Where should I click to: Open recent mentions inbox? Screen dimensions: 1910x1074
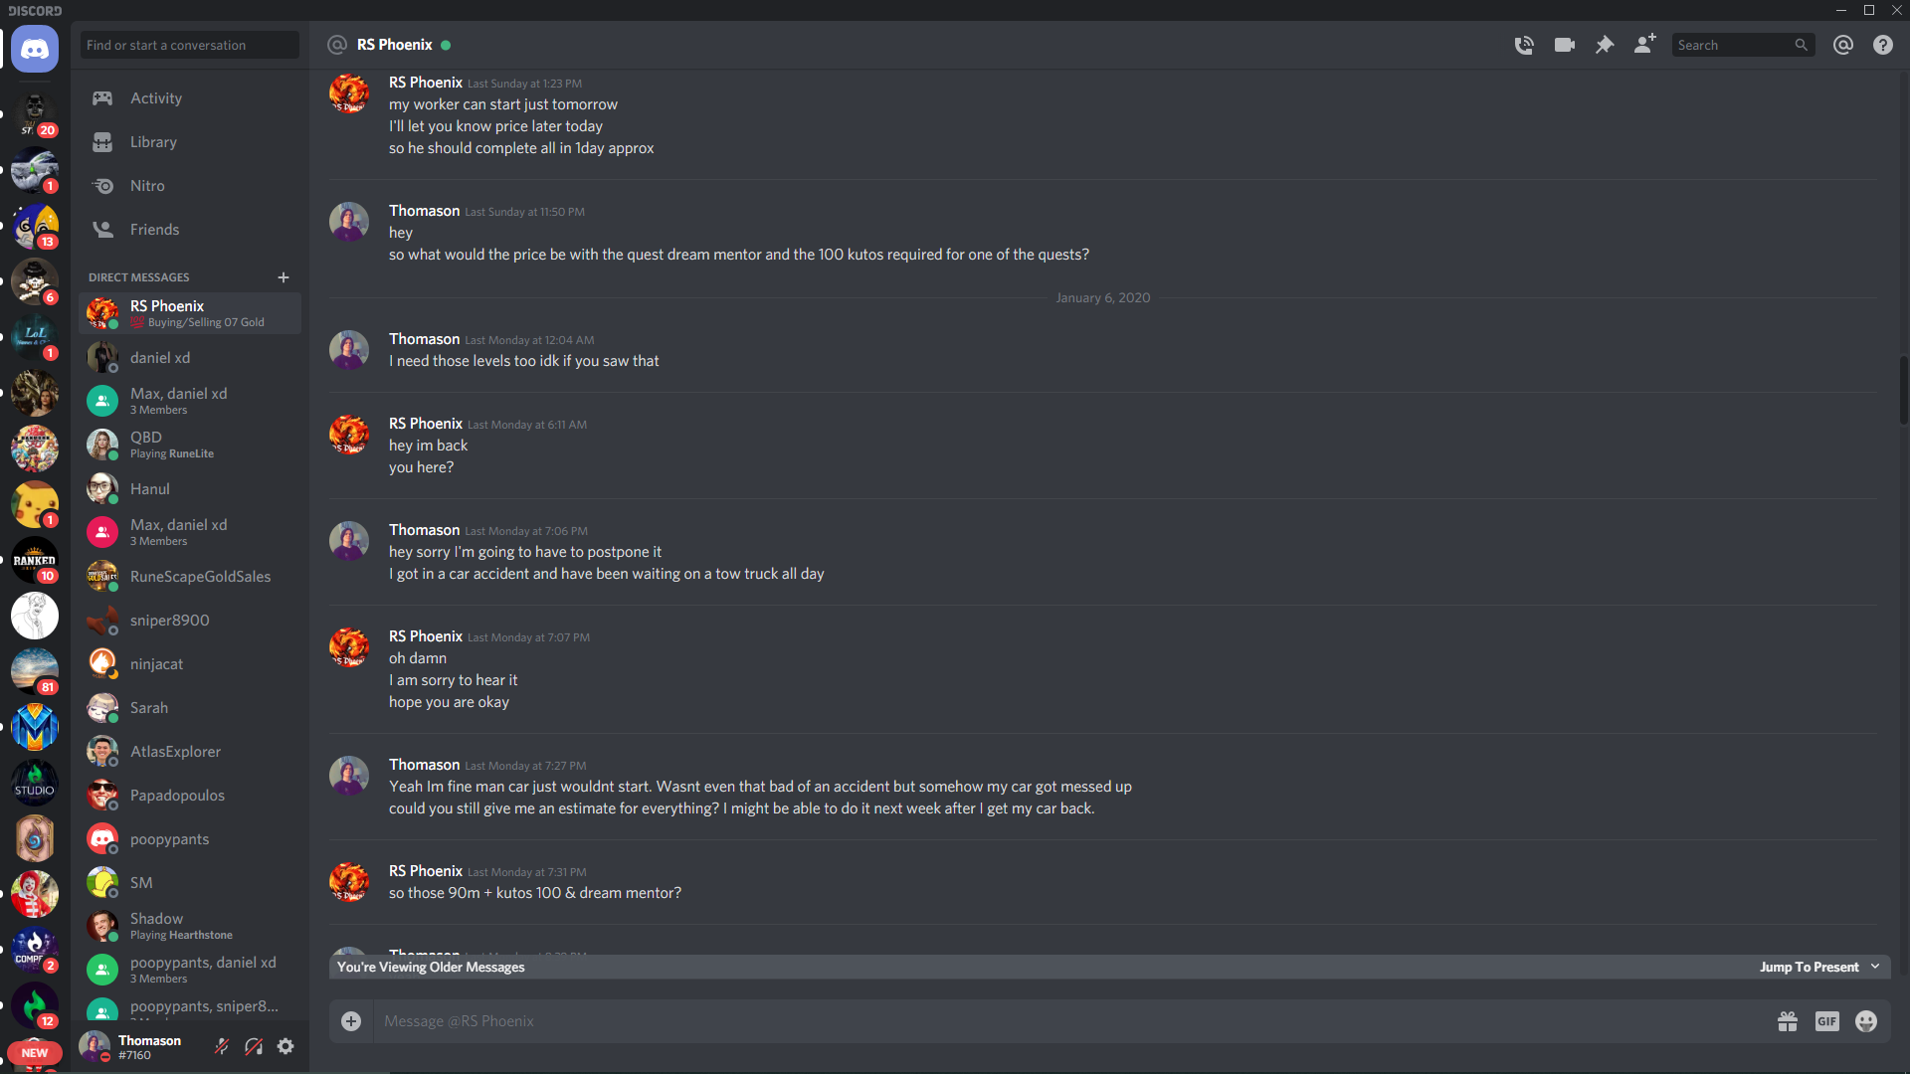(x=1843, y=45)
